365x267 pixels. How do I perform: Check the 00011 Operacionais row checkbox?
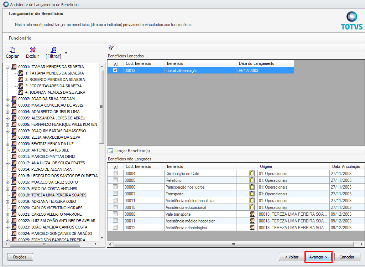click(x=115, y=200)
